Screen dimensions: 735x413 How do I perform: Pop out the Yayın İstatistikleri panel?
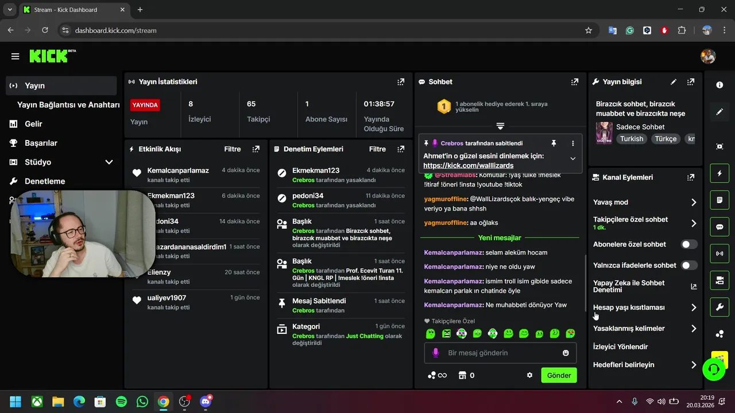401,82
